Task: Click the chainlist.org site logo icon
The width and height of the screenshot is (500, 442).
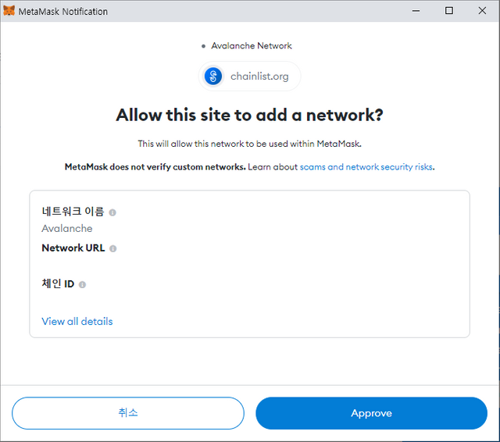Action: 213,77
